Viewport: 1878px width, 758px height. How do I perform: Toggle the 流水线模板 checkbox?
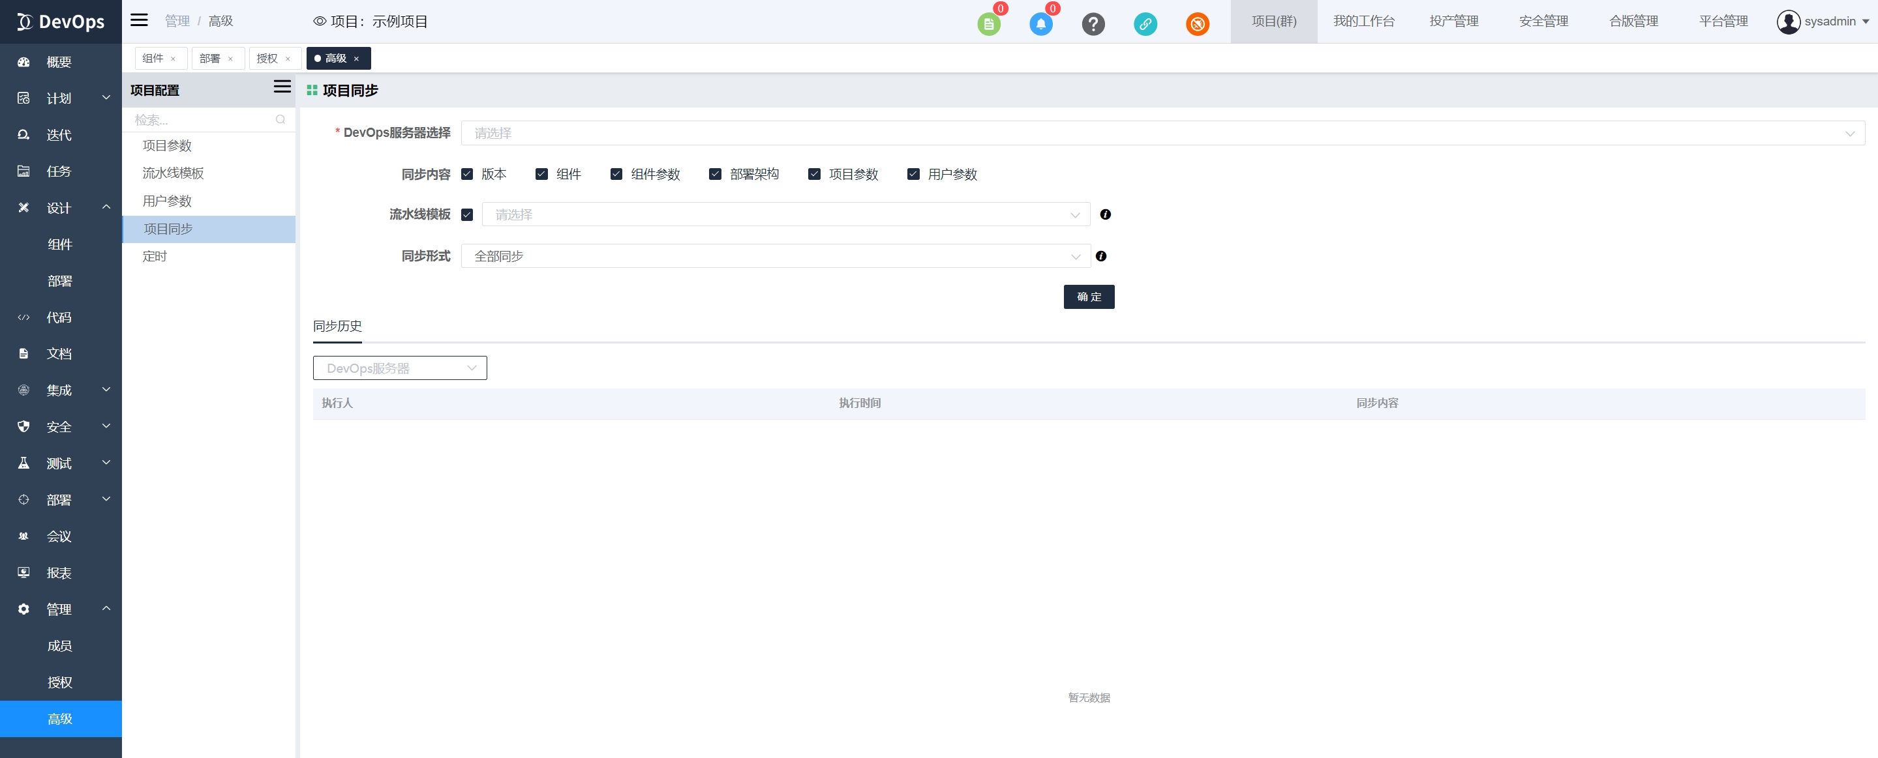coord(467,215)
